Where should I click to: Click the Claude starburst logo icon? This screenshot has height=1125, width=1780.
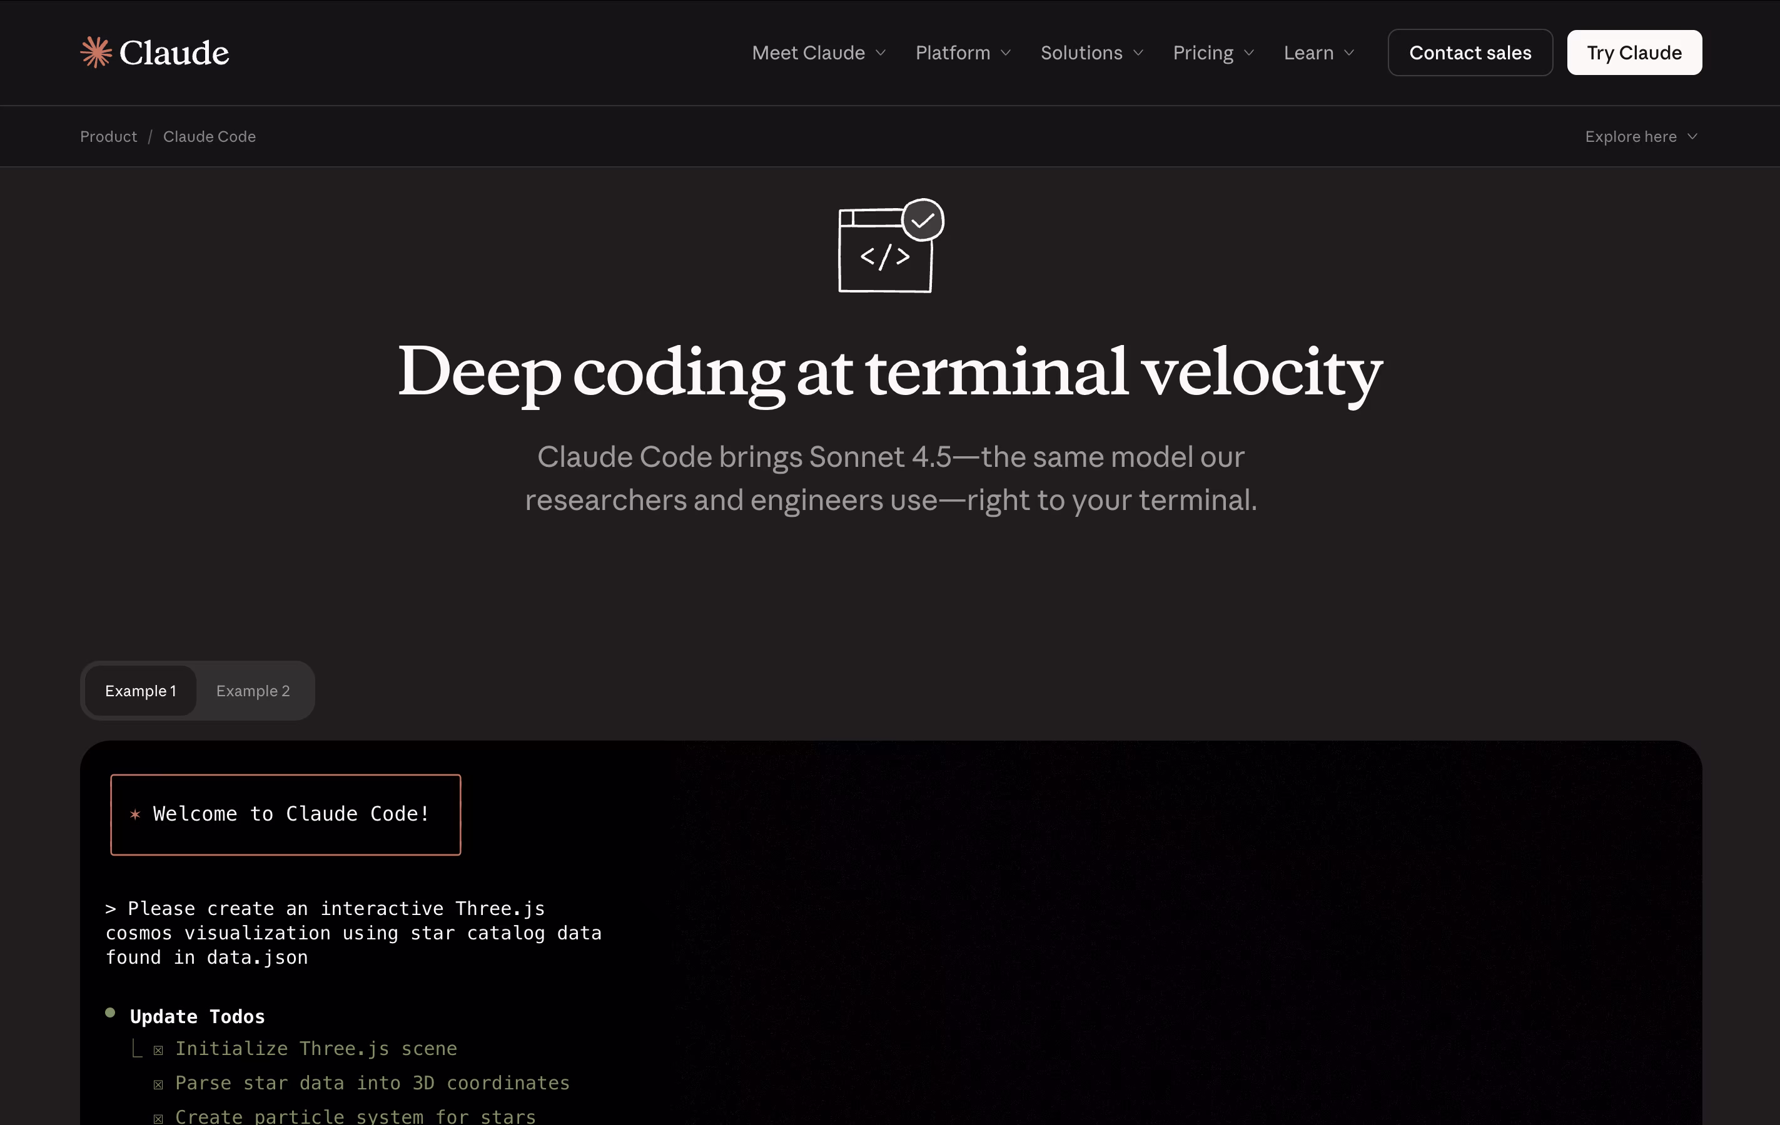(x=96, y=52)
